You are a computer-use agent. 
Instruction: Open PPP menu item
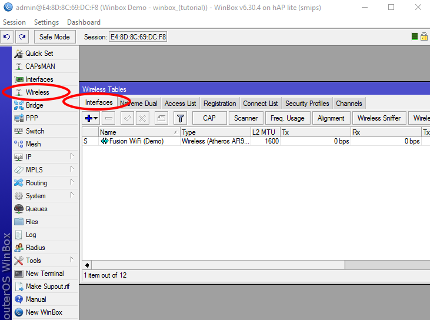(45, 118)
